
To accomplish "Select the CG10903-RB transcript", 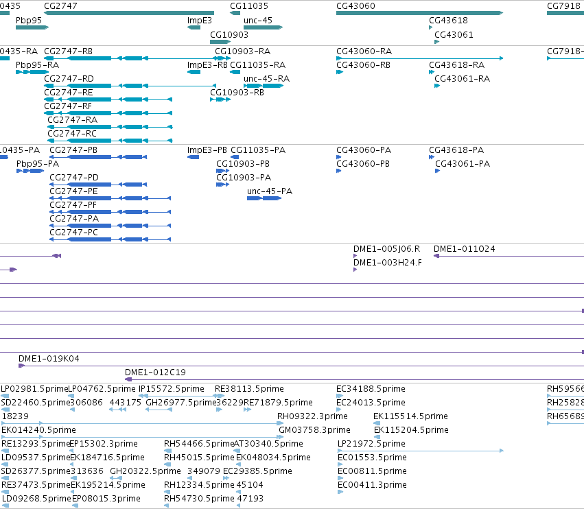I will (220, 99).
